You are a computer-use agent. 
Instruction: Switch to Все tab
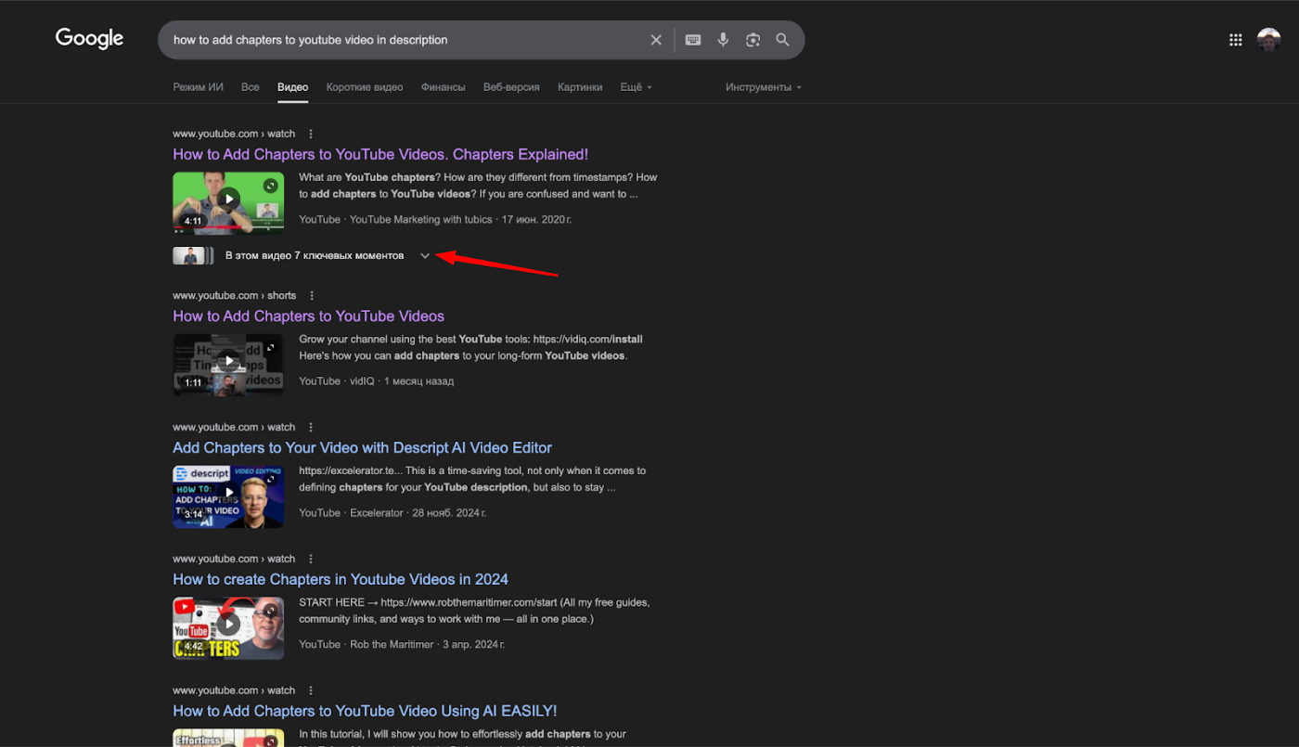point(250,87)
